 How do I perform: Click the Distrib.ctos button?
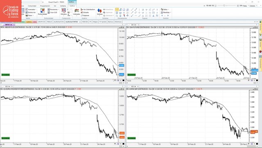pyautogui.click(x=31, y=13)
